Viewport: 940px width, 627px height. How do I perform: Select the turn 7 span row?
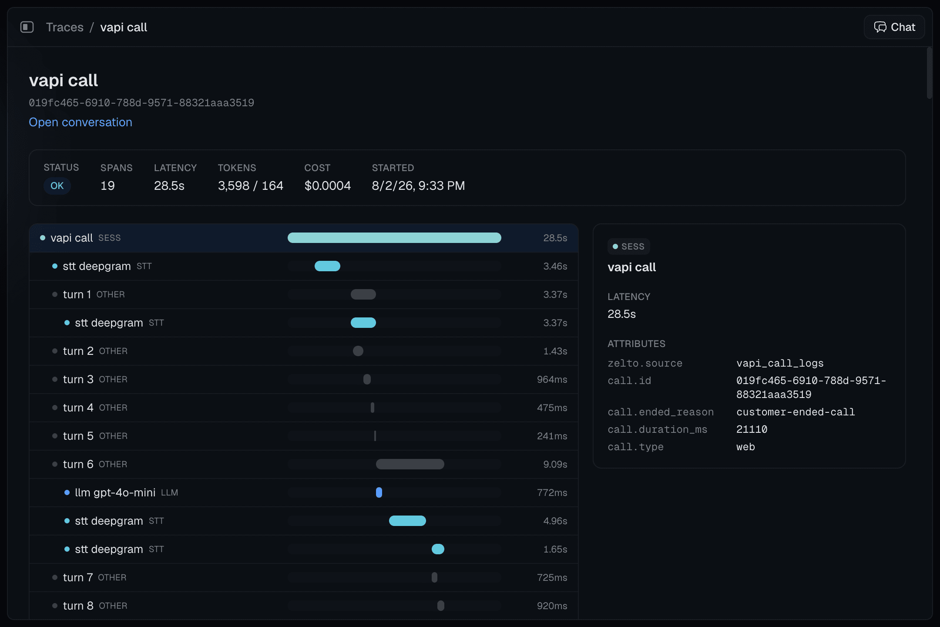[304, 577]
